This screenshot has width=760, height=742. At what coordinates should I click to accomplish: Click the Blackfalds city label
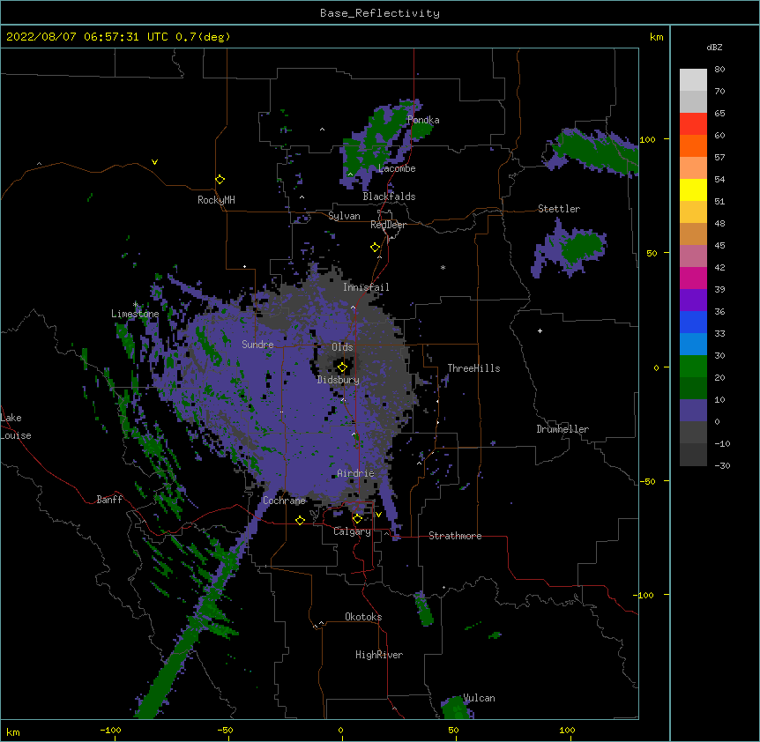(389, 197)
